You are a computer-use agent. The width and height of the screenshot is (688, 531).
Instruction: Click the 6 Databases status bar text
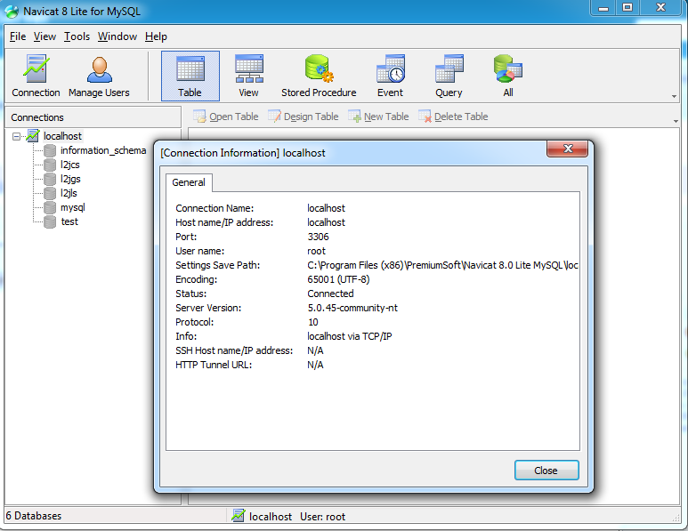pyautogui.click(x=34, y=516)
